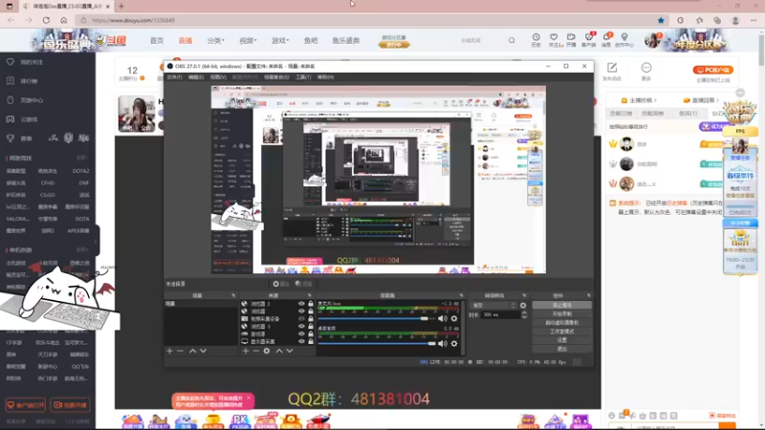Image resolution: width=765 pixels, height=430 pixels.
Task: Increase transition duration with up stepper
Action: click(x=524, y=313)
